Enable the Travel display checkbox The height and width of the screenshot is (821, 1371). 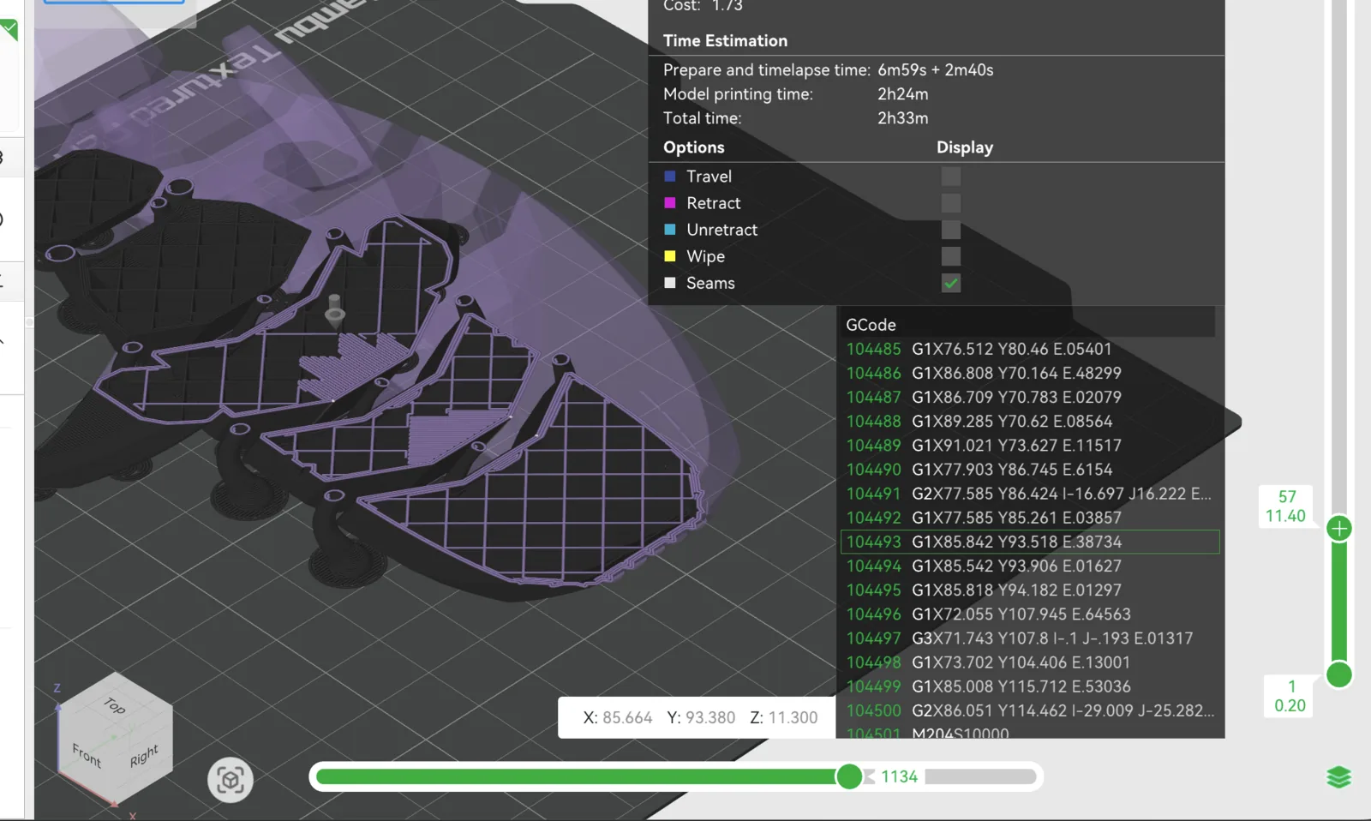pyautogui.click(x=950, y=176)
